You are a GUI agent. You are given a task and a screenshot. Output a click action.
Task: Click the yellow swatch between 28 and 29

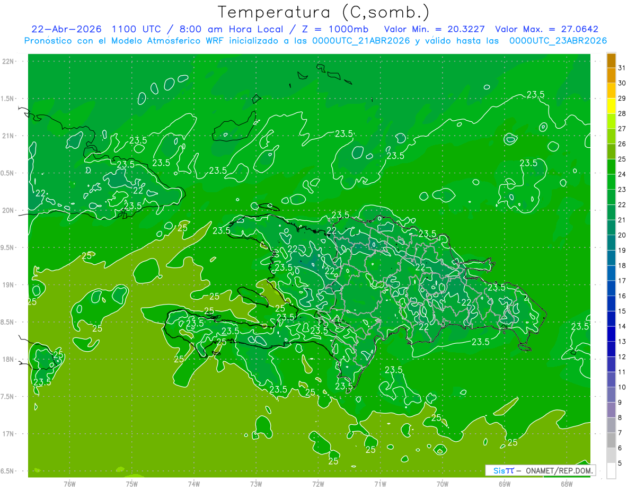pyautogui.click(x=611, y=106)
